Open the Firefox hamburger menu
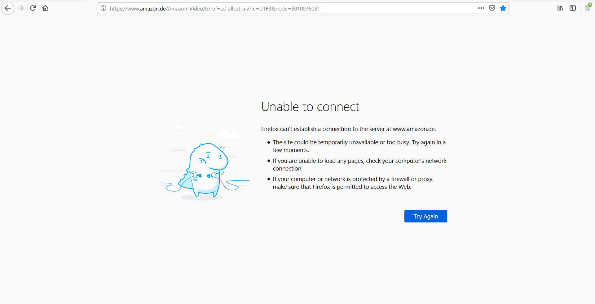This screenshot has width=595, height=304. click(588, 8)
